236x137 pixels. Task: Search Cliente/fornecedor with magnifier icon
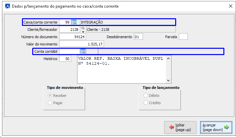(x=83, y=28)
